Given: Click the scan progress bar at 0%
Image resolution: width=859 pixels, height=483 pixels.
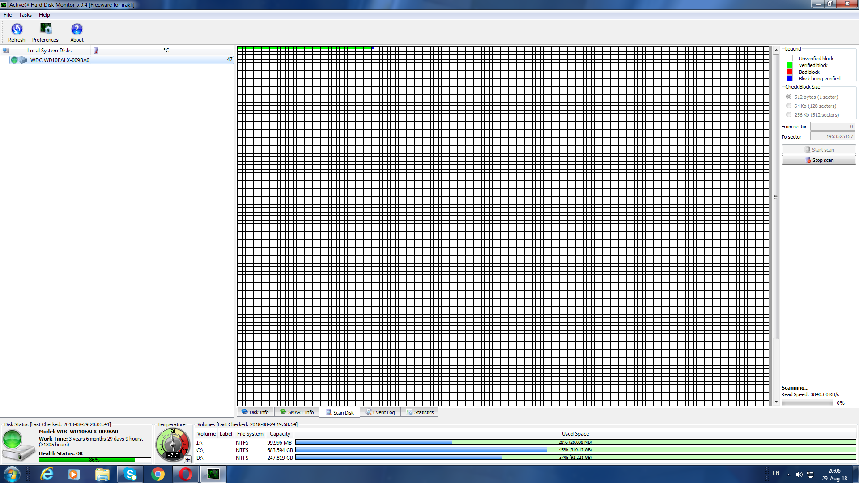Looking at the screenshot, I should pyautogui.click(x=808, y=403).
